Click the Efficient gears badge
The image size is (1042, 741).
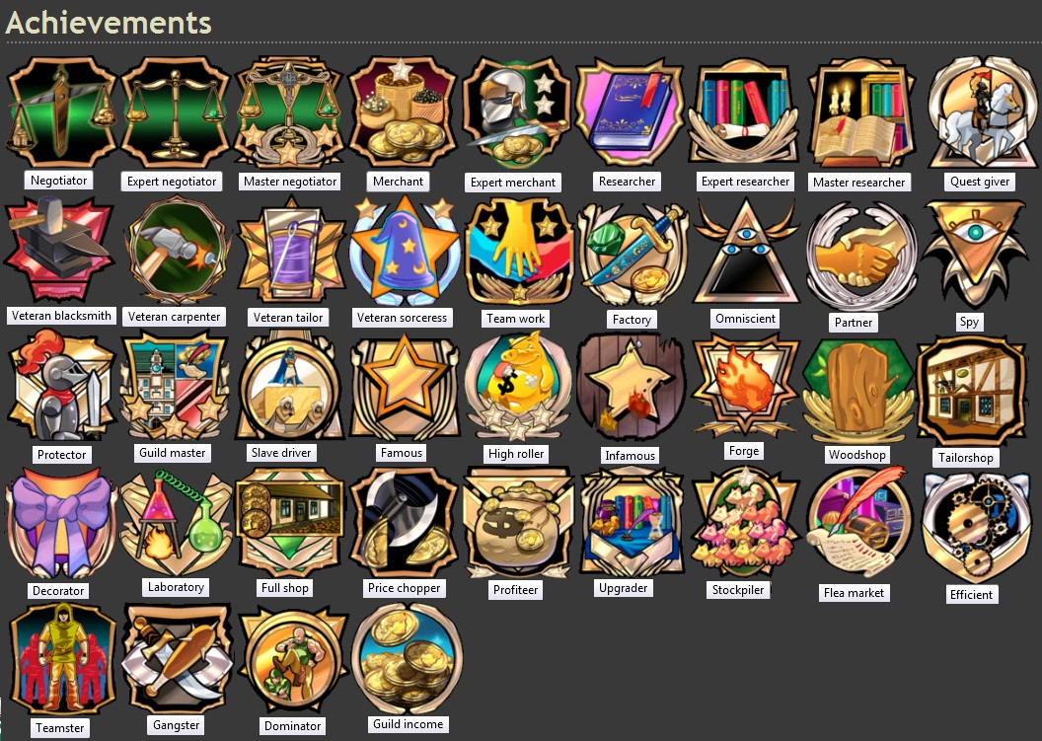(976, 526)
